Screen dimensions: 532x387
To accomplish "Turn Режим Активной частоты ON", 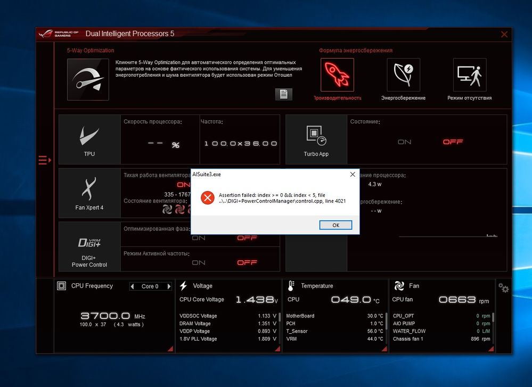I will coord(199,262).
